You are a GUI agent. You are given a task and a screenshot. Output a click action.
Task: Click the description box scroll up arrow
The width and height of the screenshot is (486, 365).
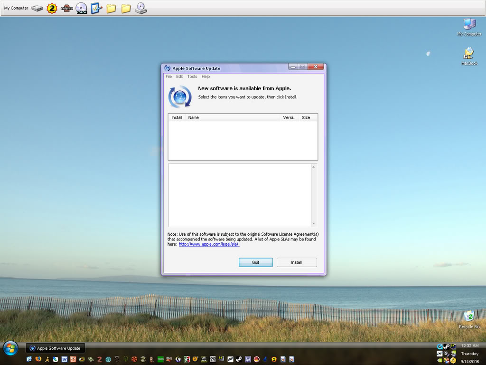tap(314, 167)
